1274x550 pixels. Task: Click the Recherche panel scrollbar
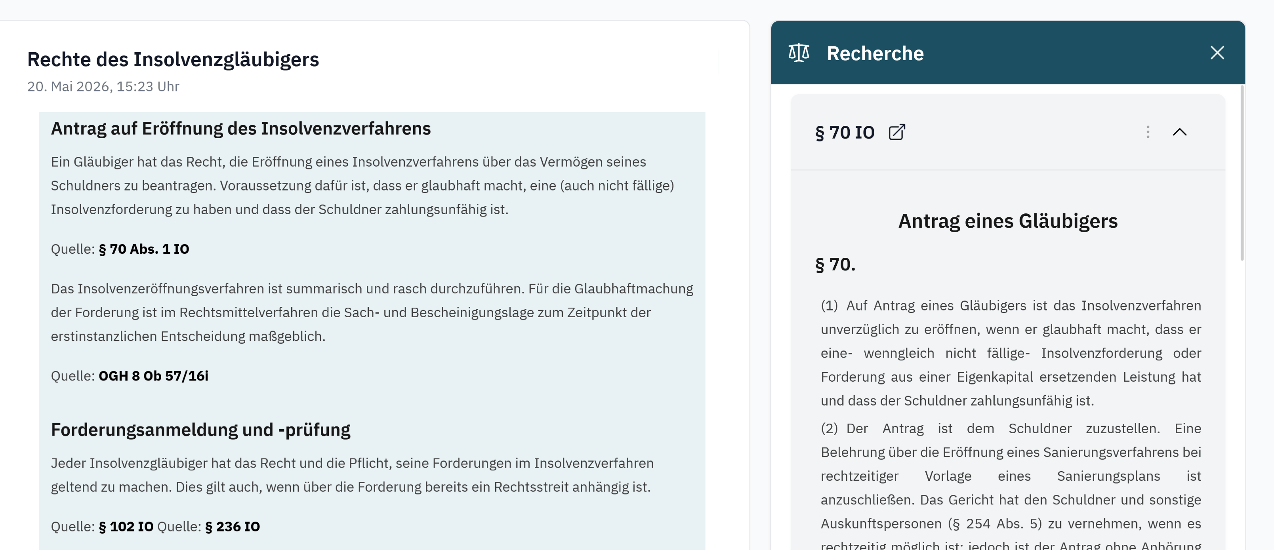[1242, 173]
